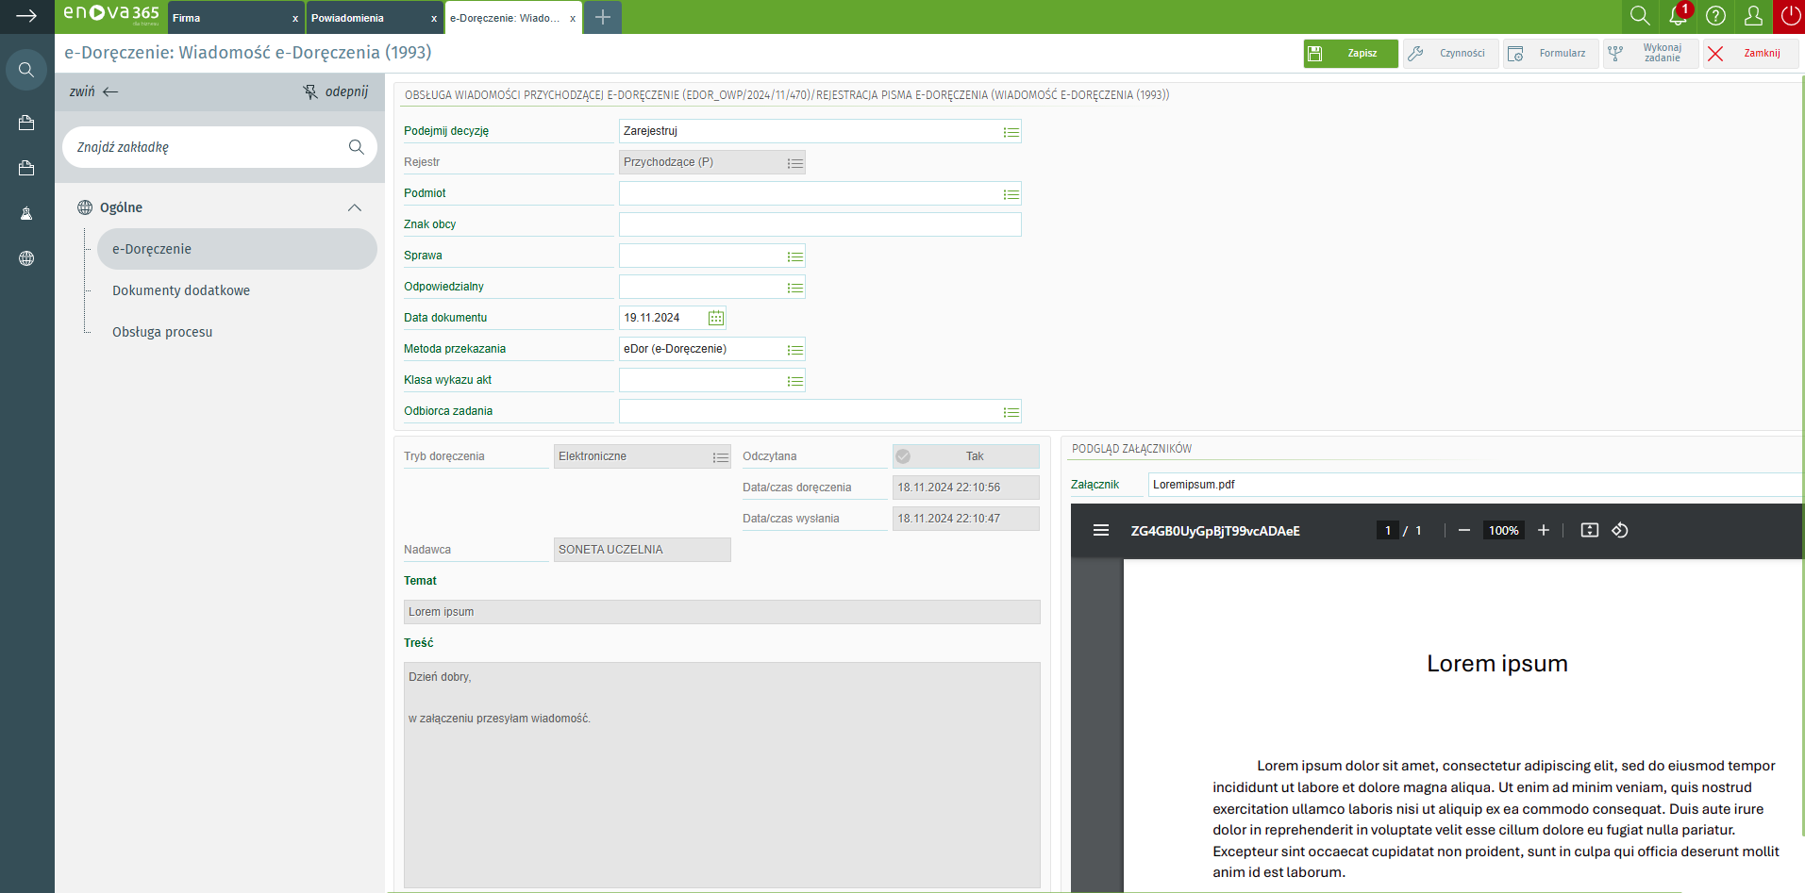Expand the Metoda przekazania dropdown

794,350
